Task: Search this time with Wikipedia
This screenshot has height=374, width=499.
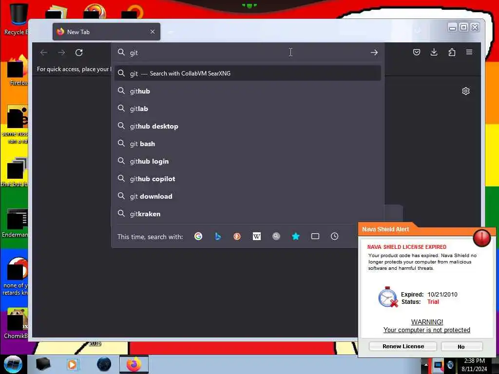Action: coord(257,236)
